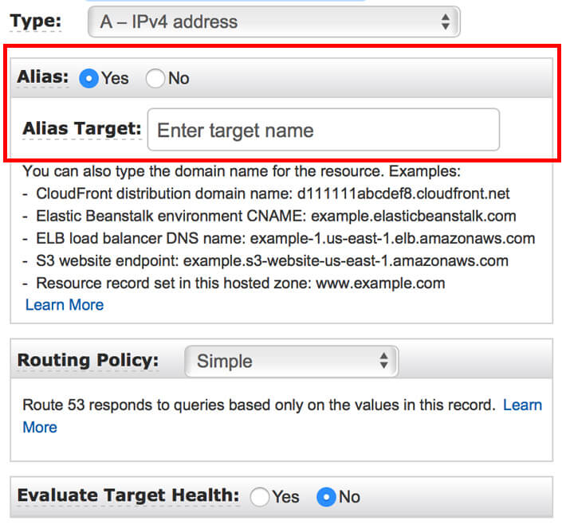Image resolution: width=566 pixels, height=532 pixels.
Task: Click the Route 53 responds description text
Action: (259, 405)
